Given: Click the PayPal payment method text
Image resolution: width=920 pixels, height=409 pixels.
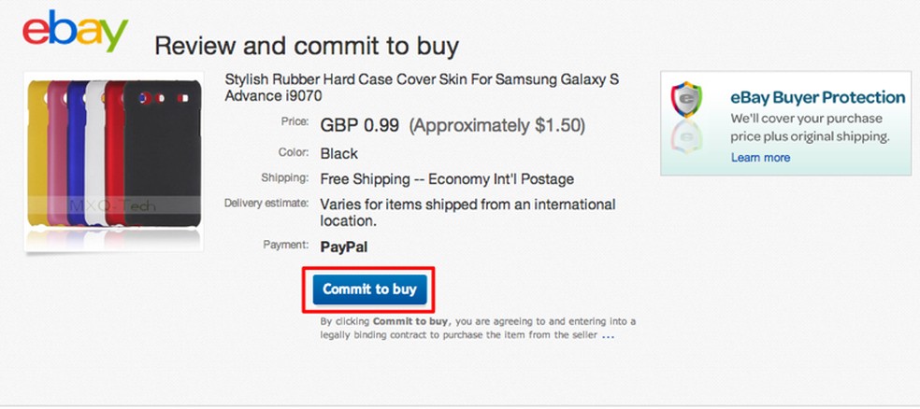Looking at the screenshot, I should coord(342,247).
